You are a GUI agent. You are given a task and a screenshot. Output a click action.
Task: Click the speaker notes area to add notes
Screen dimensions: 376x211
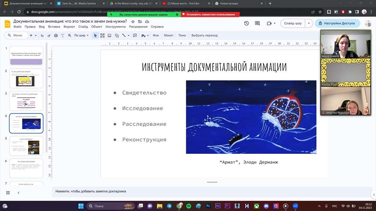pos(211,191)
